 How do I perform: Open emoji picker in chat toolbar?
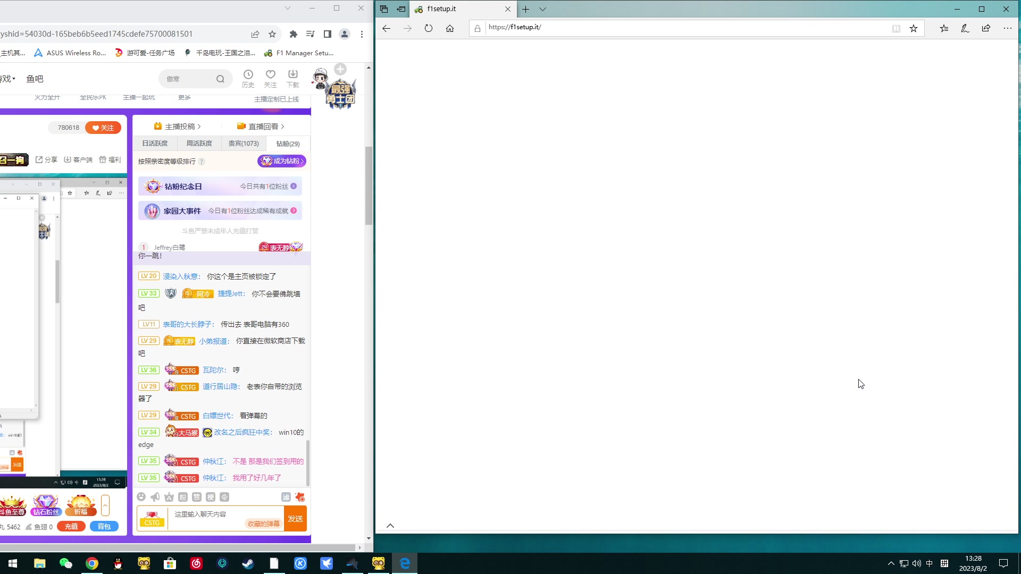(141, 497)
